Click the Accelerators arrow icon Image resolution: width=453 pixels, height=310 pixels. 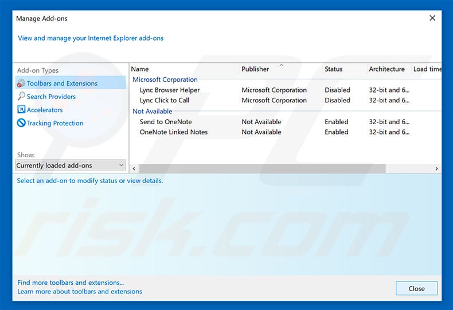pyautogui.click(x=21, y=110)
